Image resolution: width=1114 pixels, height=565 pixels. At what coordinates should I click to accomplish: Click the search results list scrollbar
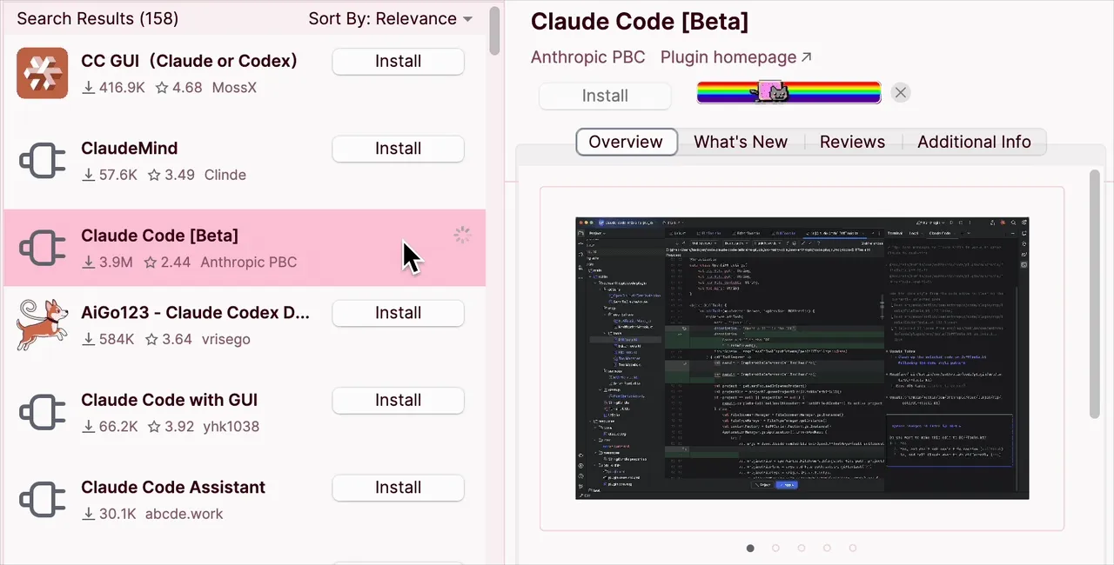click(494, 30)
